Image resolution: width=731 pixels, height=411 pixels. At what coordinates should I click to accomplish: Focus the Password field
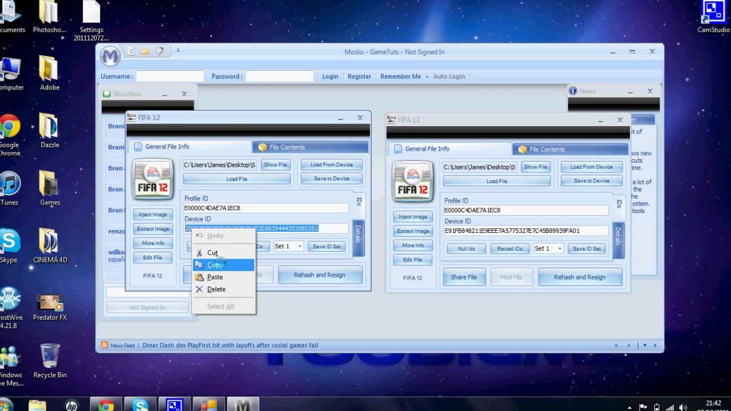(280, 76)
